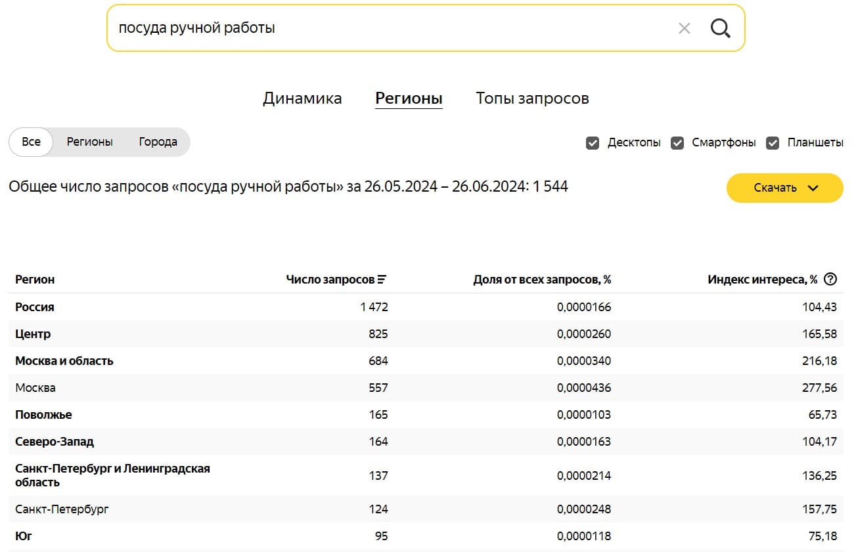856x552 pixels.
Task: Click interest index 65,73
Action: click(x=823, y=415)
